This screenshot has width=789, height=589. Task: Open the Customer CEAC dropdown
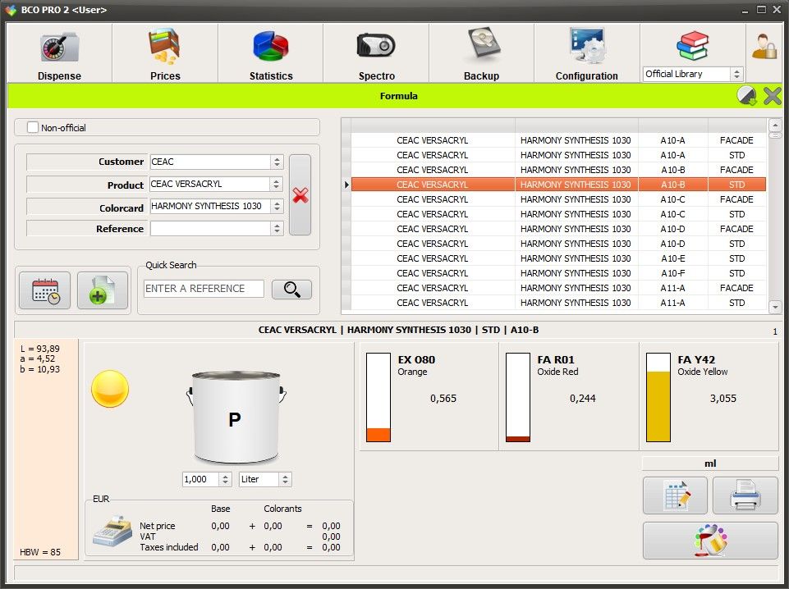coord(277,162)
